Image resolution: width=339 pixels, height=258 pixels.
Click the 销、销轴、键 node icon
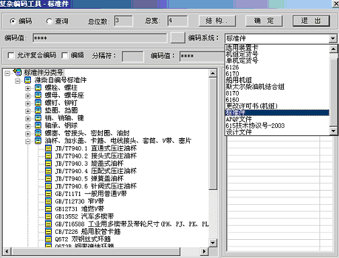(38, 118)
